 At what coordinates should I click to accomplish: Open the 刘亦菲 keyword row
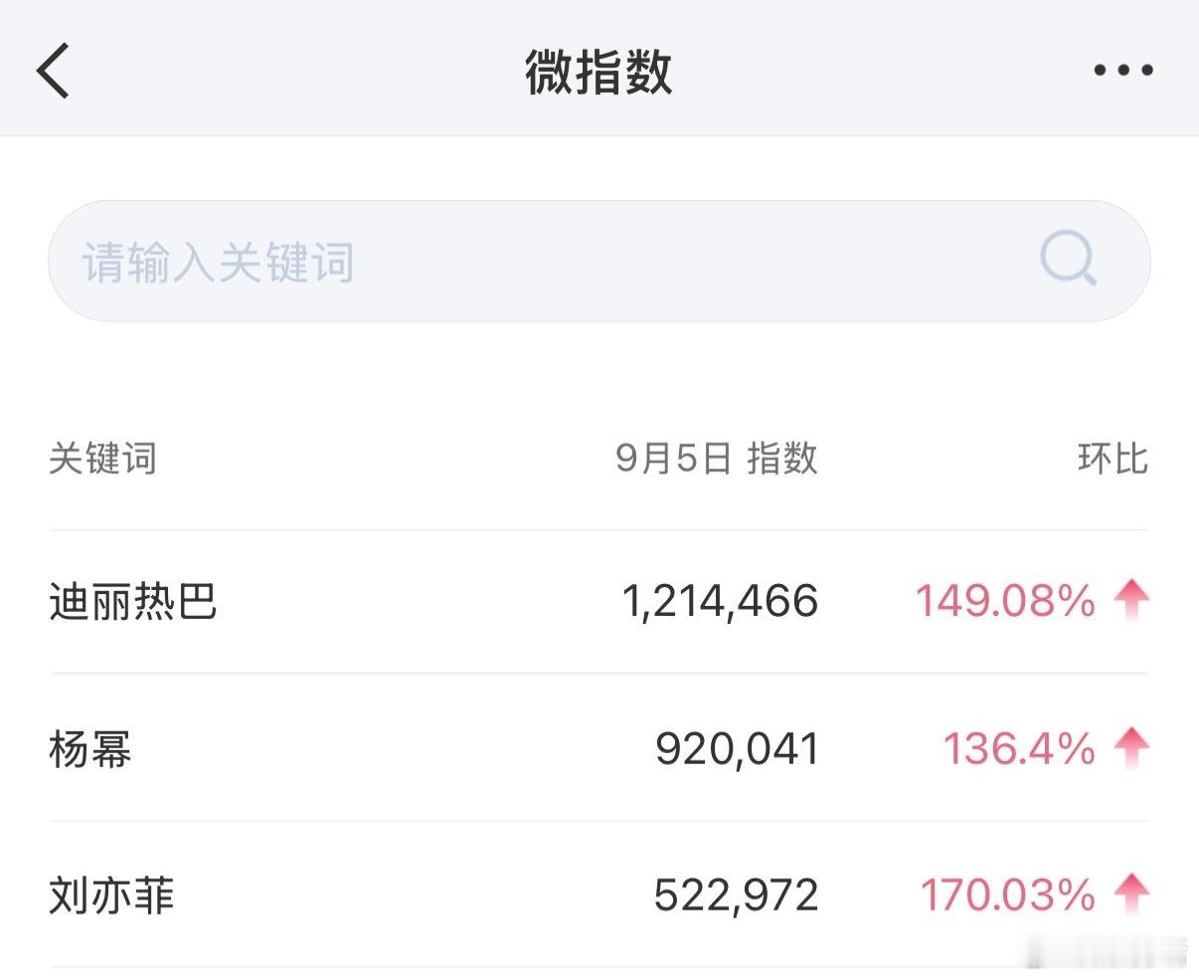click(x=599, y=894)
